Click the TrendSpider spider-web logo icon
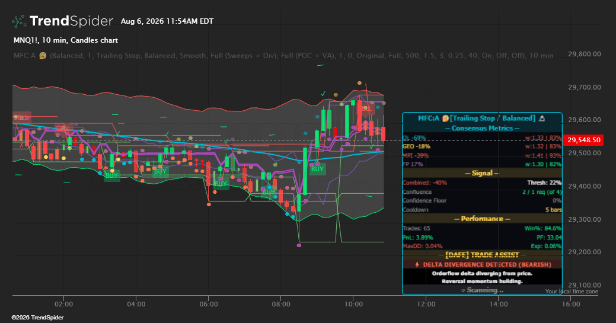 tap(18, 21)
